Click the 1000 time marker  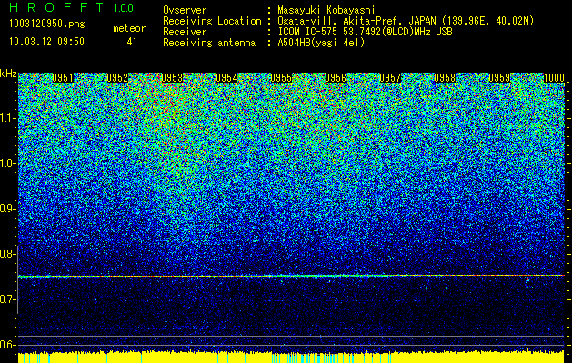tap(554, 78)
